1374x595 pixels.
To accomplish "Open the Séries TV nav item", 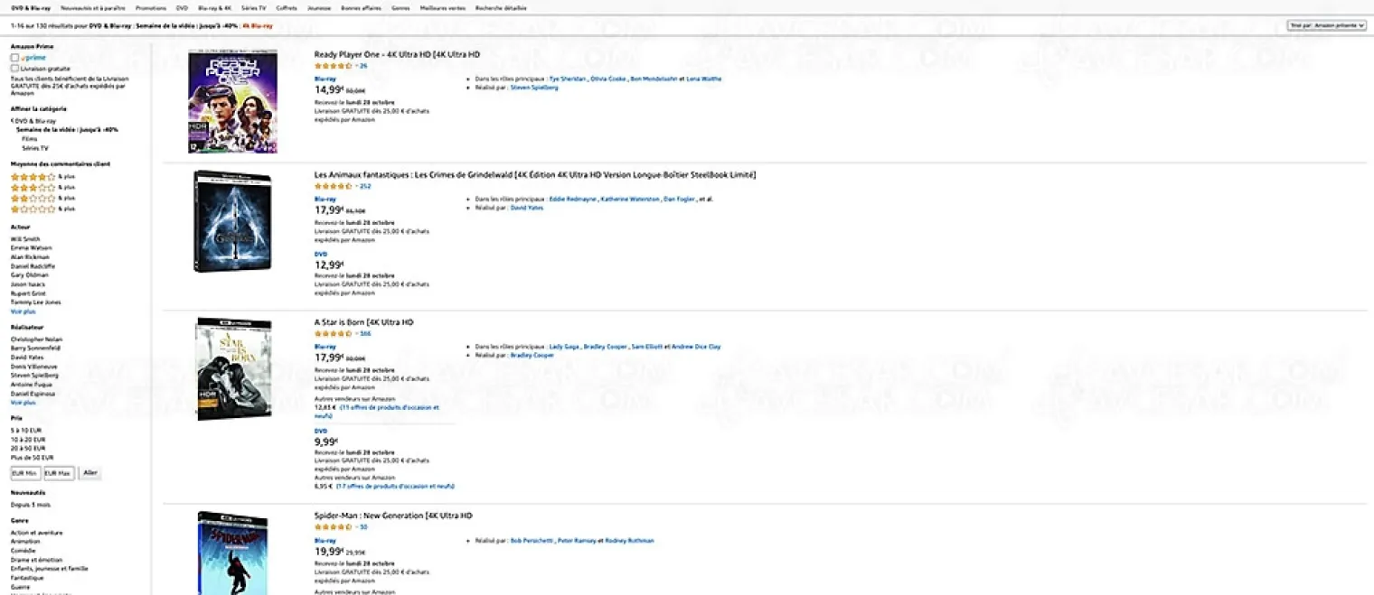I will click(x=254, y=7).
